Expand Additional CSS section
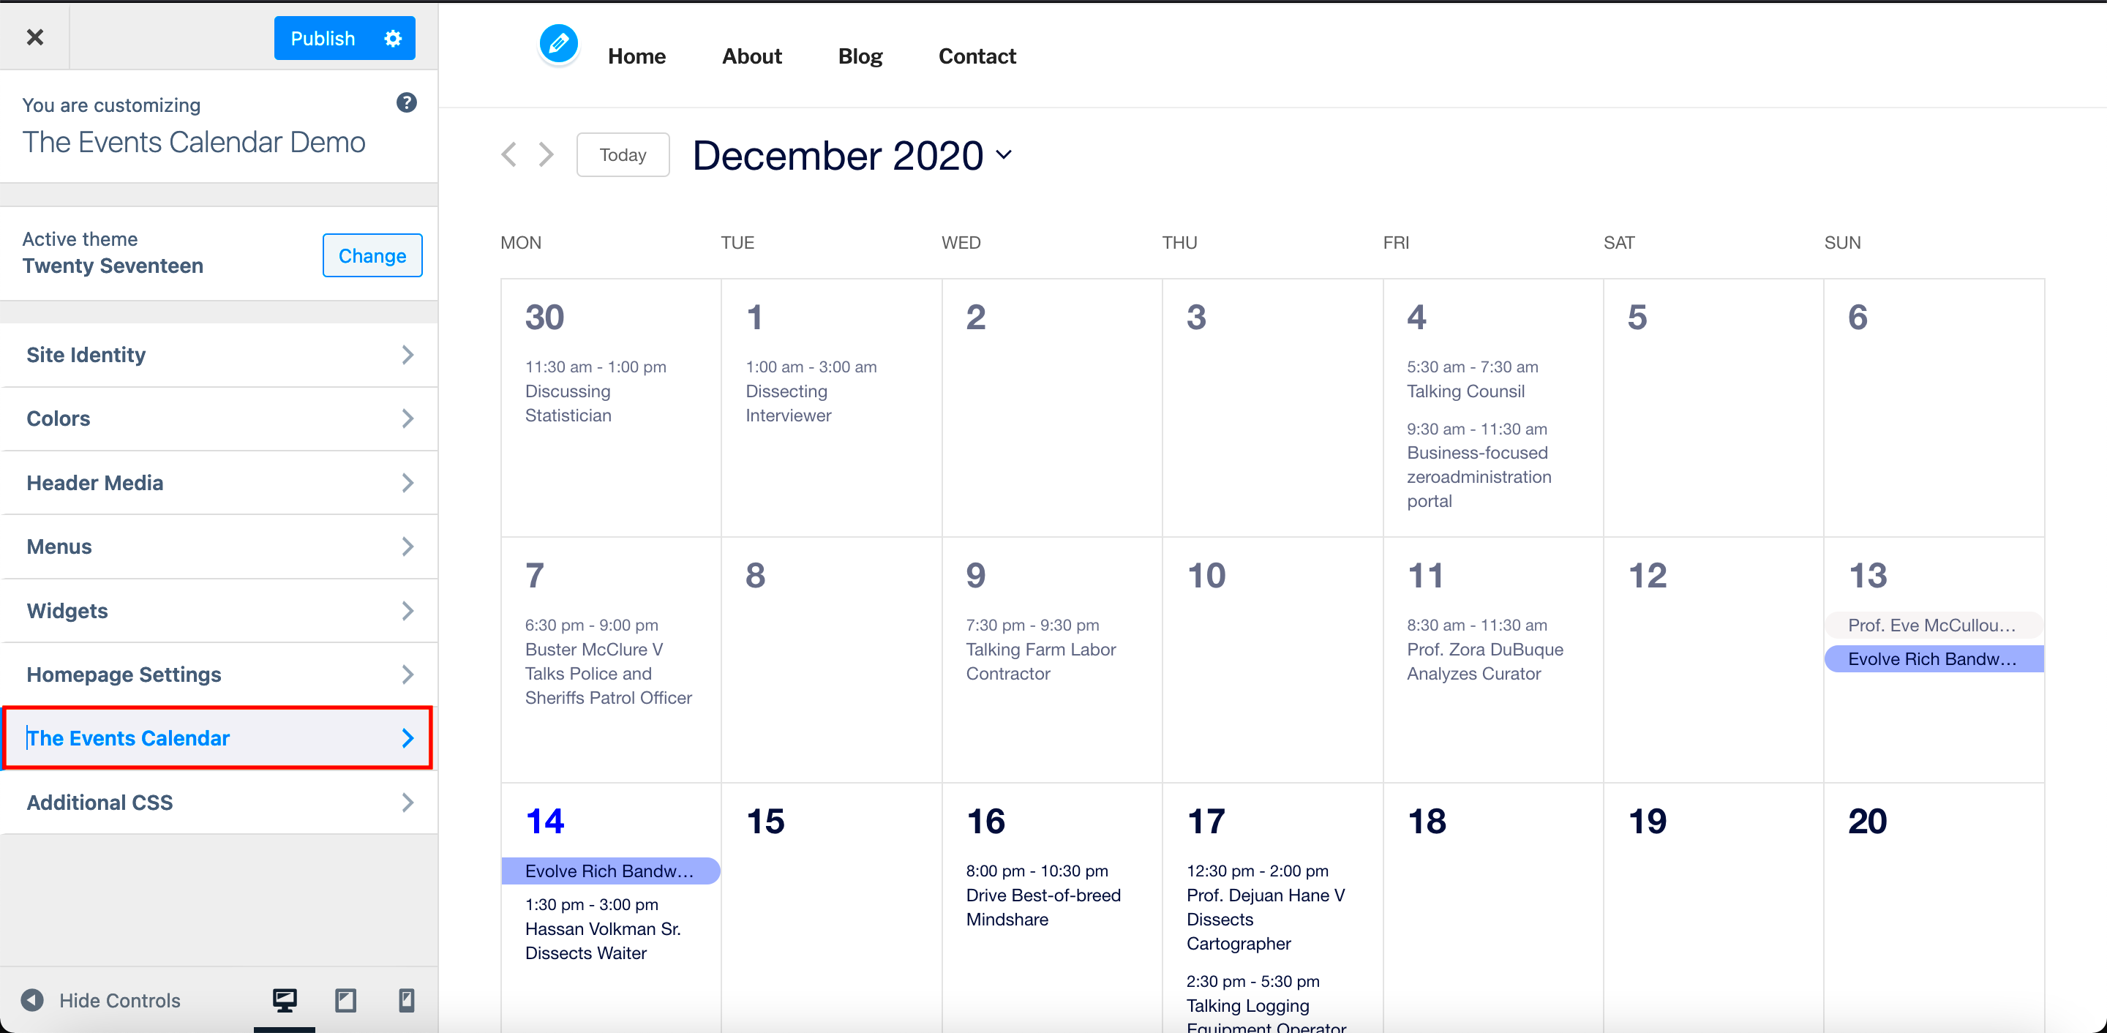Image resolution: width=2107 pixels, height=1033 pixels. (x=219, y=802)
